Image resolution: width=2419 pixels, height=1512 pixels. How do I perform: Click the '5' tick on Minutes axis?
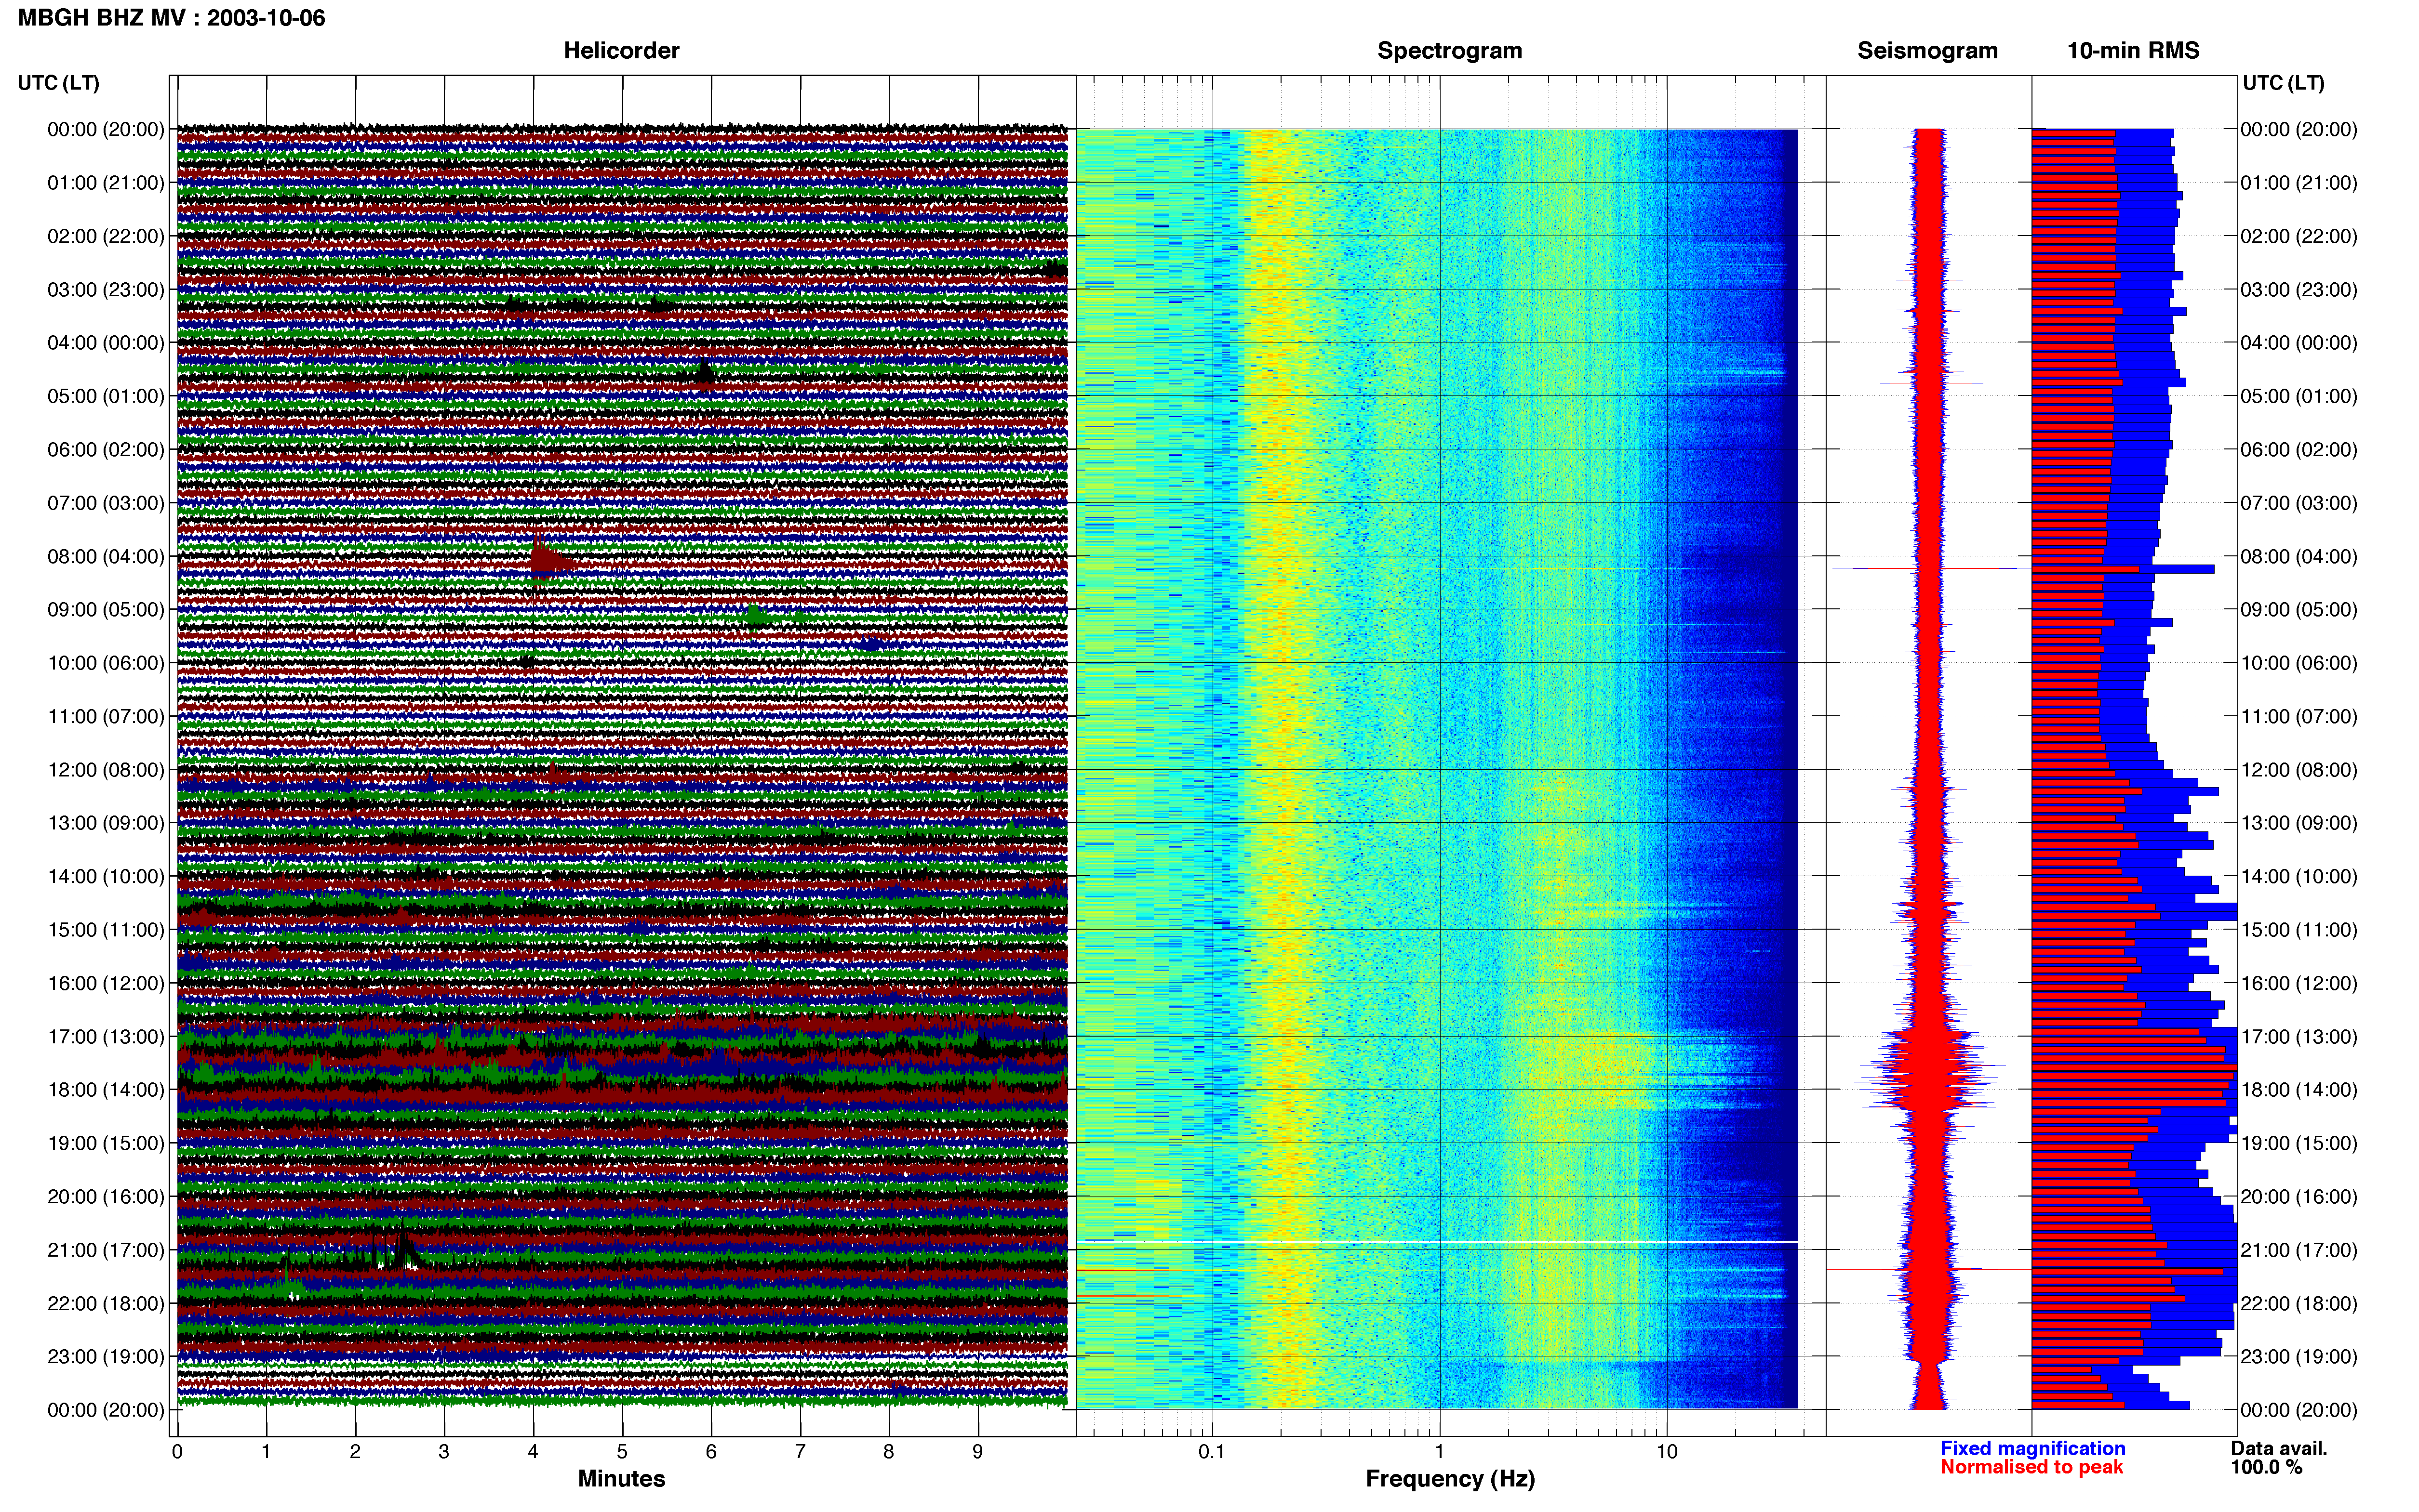pos(622,1452)
